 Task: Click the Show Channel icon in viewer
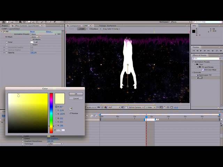click(106, 108)
